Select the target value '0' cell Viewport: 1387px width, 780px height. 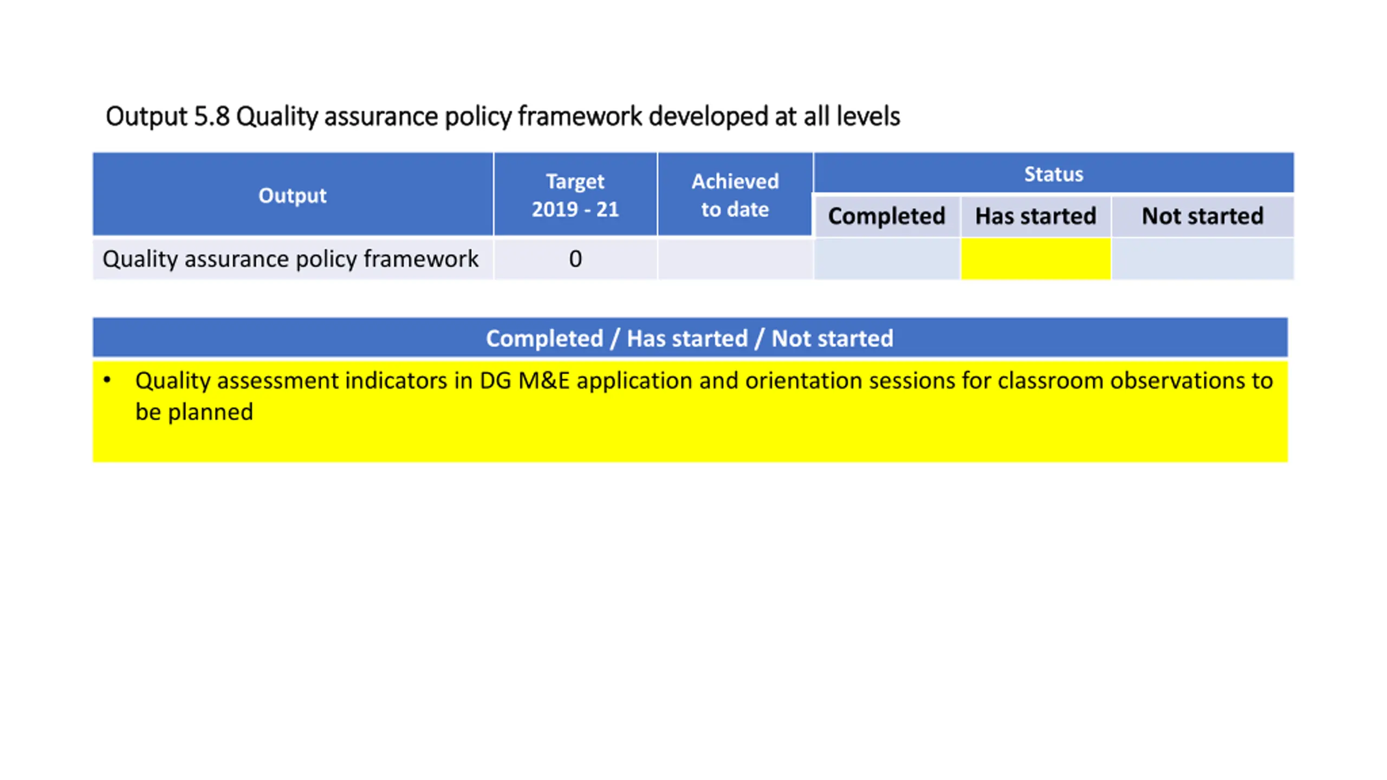coord(575,259)
